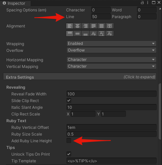Disable Slide Clip Rect checkbox
162x165 pixels.
69,100
